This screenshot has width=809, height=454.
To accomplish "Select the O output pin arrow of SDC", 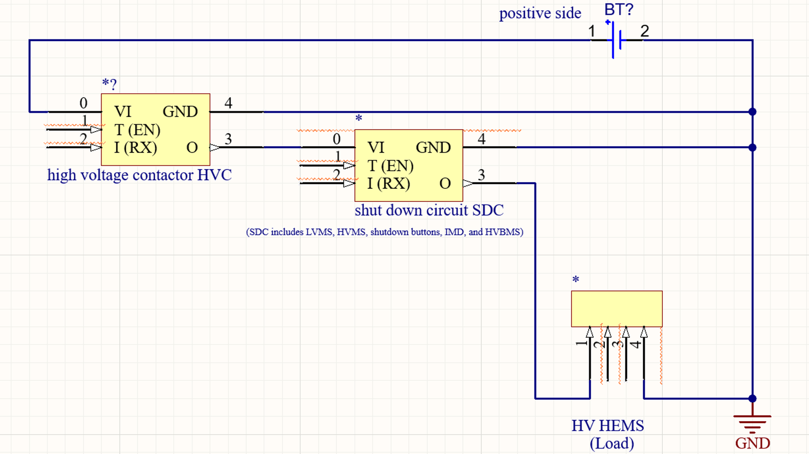I will [x=468, y=183].
